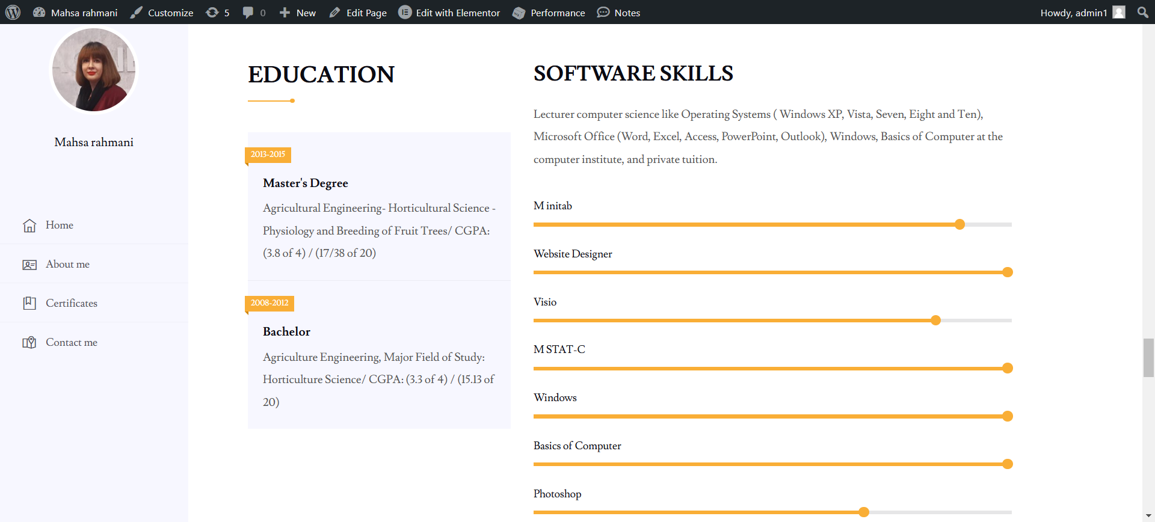Open the Contact me sidebar link

pyautogui.click(x=72, y=342)
